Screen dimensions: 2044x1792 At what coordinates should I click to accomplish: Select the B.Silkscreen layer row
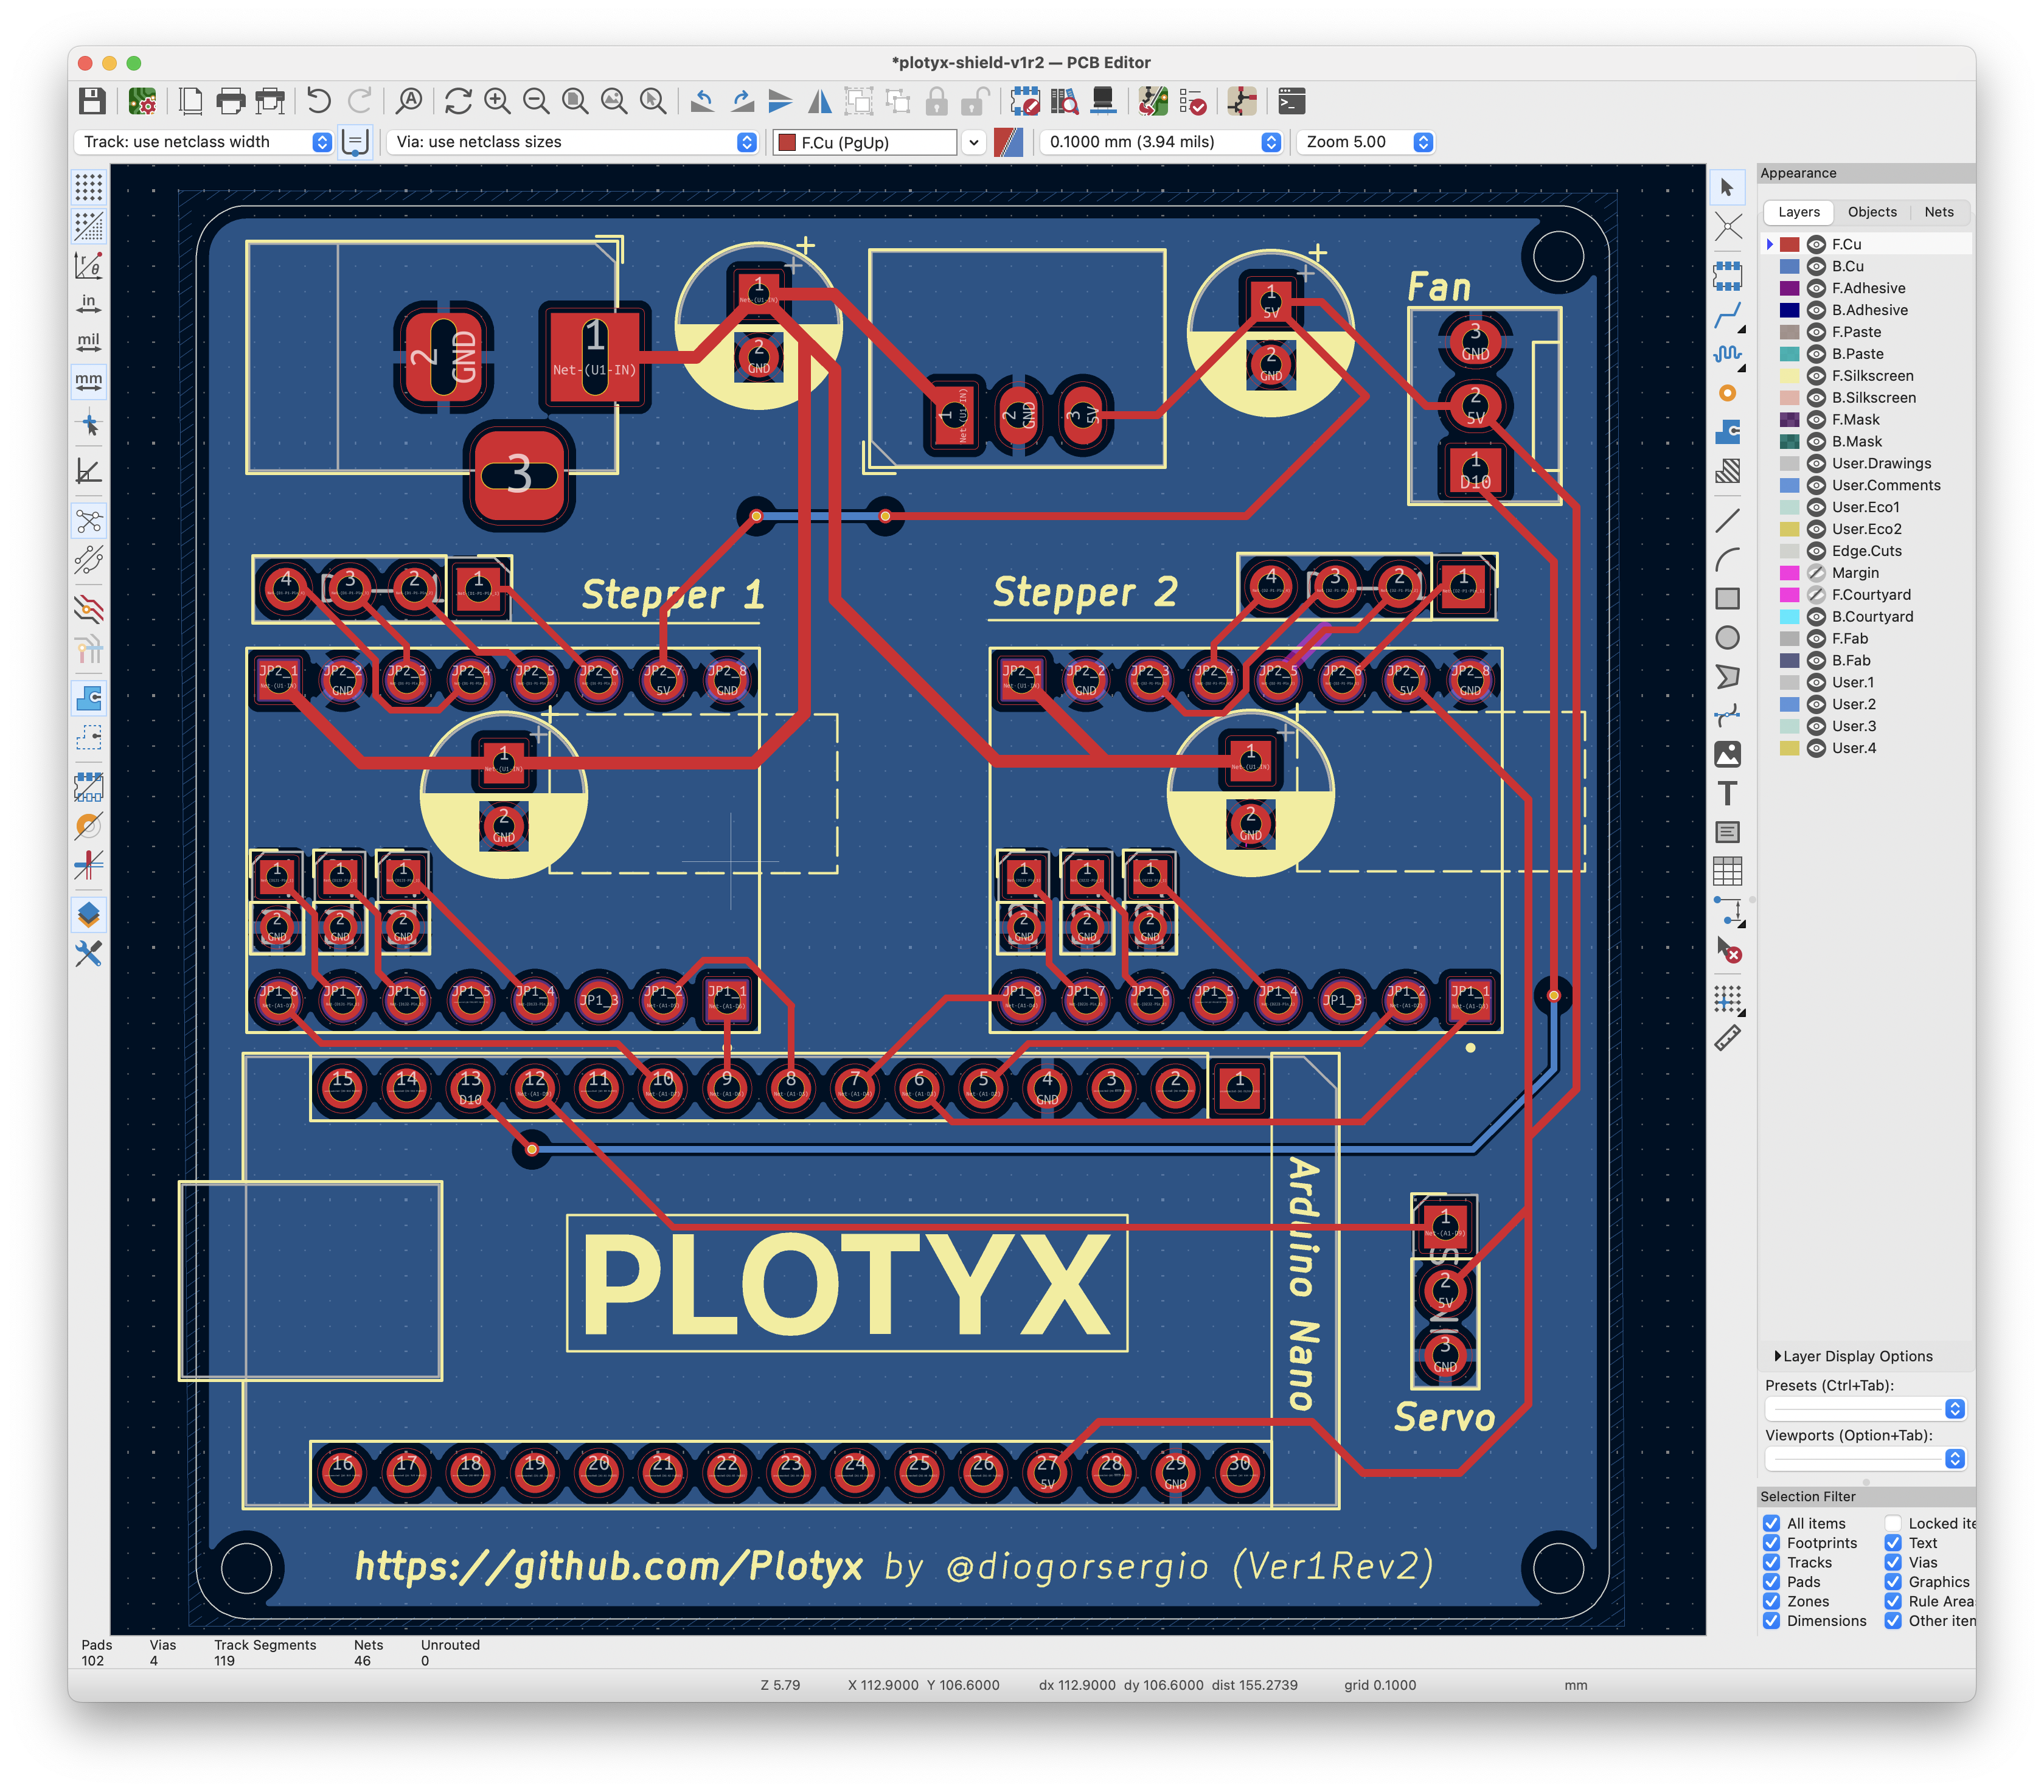click(x=1867, y=398)
